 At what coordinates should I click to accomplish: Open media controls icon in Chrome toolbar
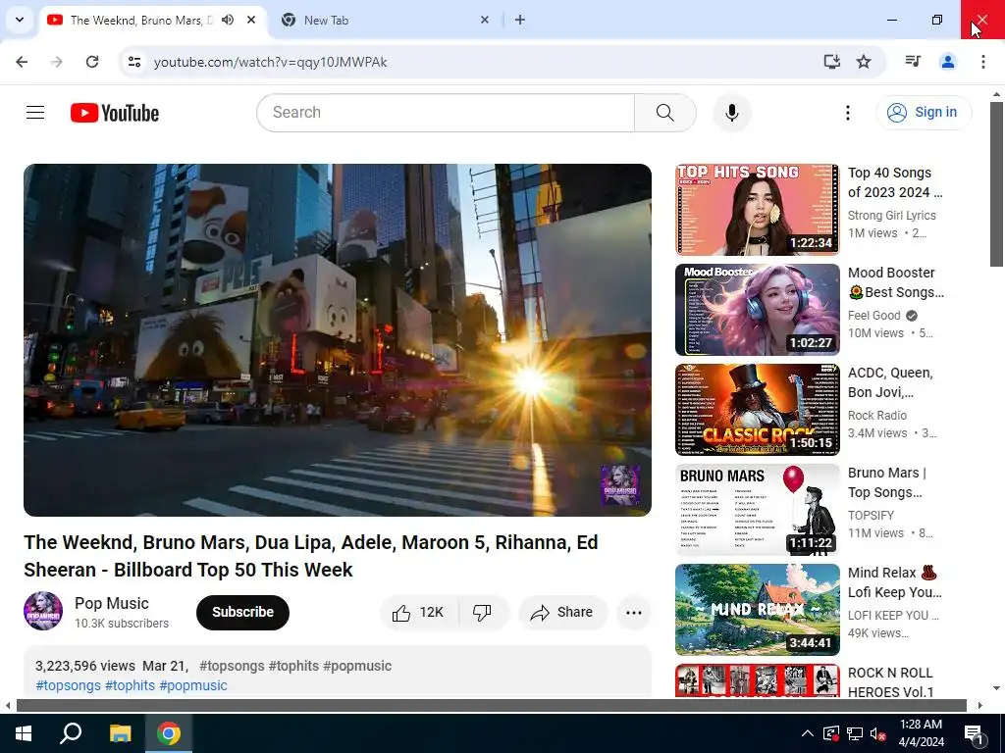coord(913,62)
